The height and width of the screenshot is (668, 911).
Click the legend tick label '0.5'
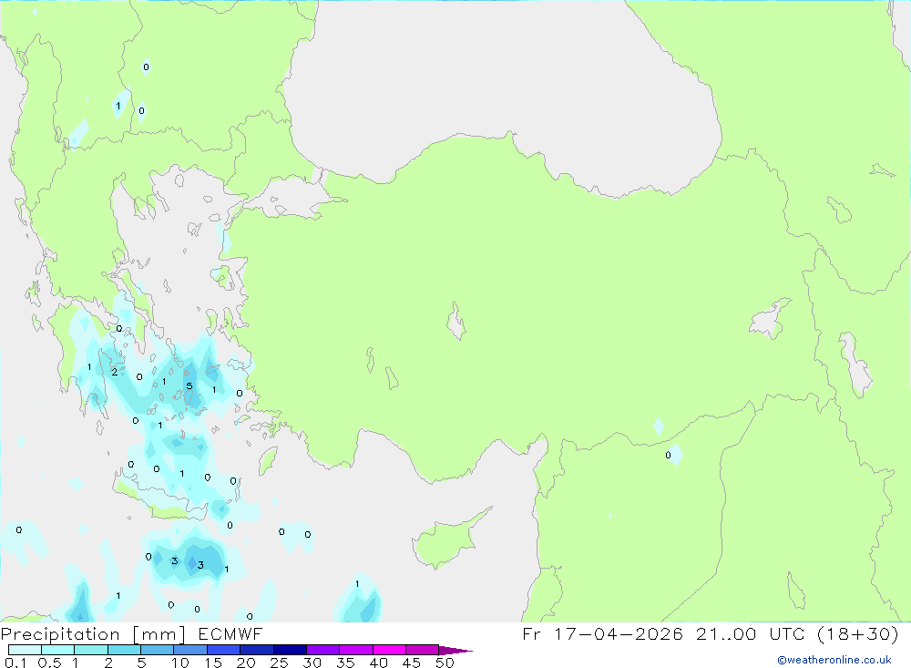coord(49,663)
